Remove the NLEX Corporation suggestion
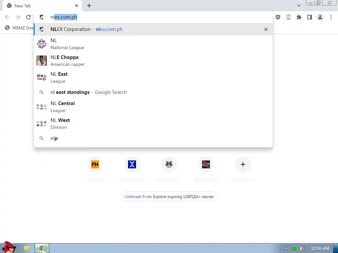338x253 pixels. [266, 29]
